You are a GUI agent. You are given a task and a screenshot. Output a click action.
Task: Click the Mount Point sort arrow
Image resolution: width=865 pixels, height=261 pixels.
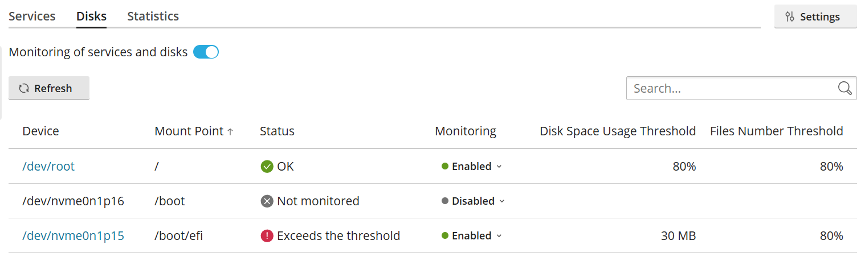[x=230, y=132]
